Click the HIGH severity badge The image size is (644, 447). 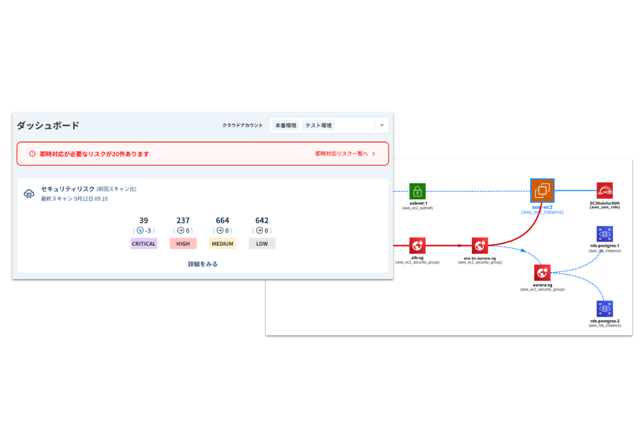(183, 243)
